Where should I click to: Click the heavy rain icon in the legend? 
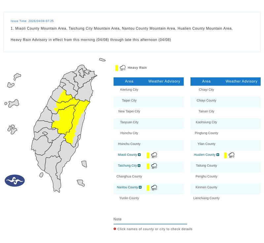coord(123,68)
